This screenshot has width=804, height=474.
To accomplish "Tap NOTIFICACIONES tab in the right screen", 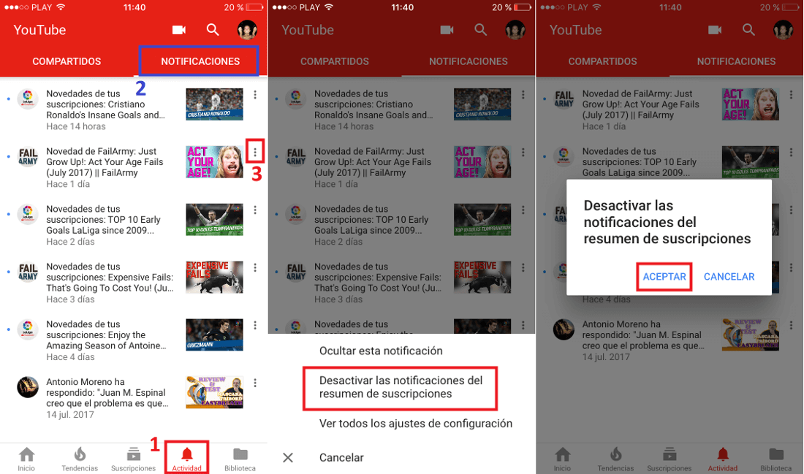I will click(736, 61).
